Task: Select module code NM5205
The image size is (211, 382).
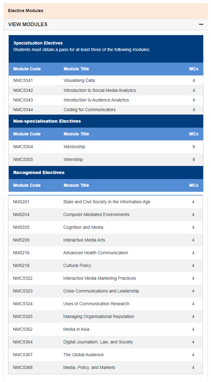Action: 21,227
